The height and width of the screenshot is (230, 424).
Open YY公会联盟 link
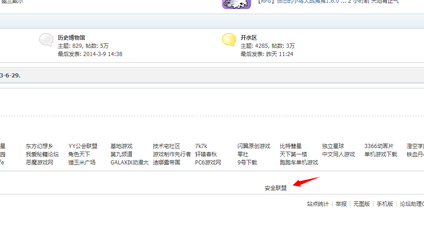[83, 146]
